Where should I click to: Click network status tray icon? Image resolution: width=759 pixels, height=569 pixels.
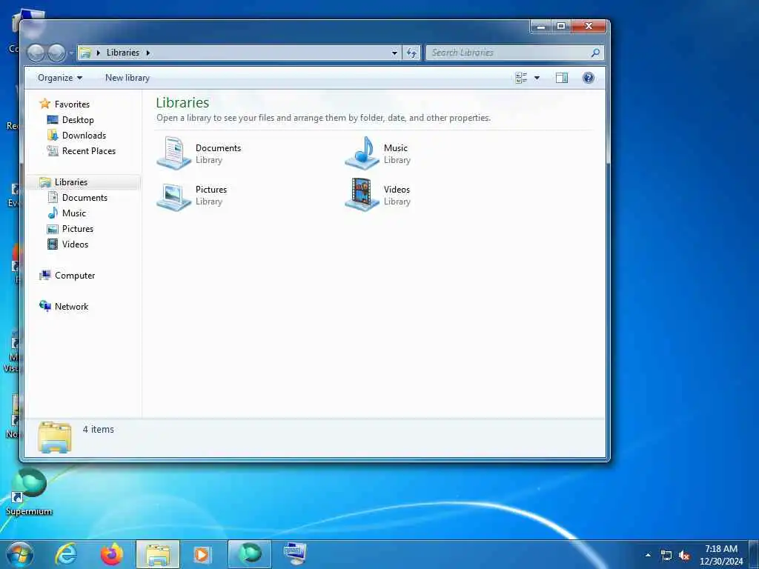pos(666,556)
